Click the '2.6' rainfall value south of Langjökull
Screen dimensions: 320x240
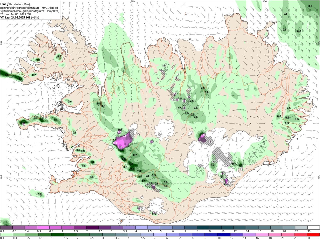(123, 159)
